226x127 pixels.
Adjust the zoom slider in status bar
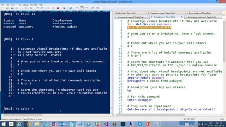(206, 119)
